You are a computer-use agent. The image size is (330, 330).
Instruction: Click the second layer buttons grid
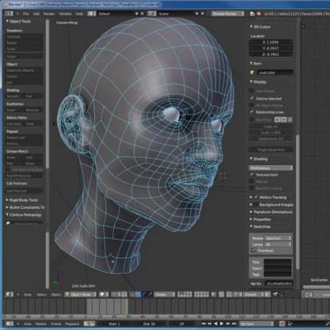202,295
